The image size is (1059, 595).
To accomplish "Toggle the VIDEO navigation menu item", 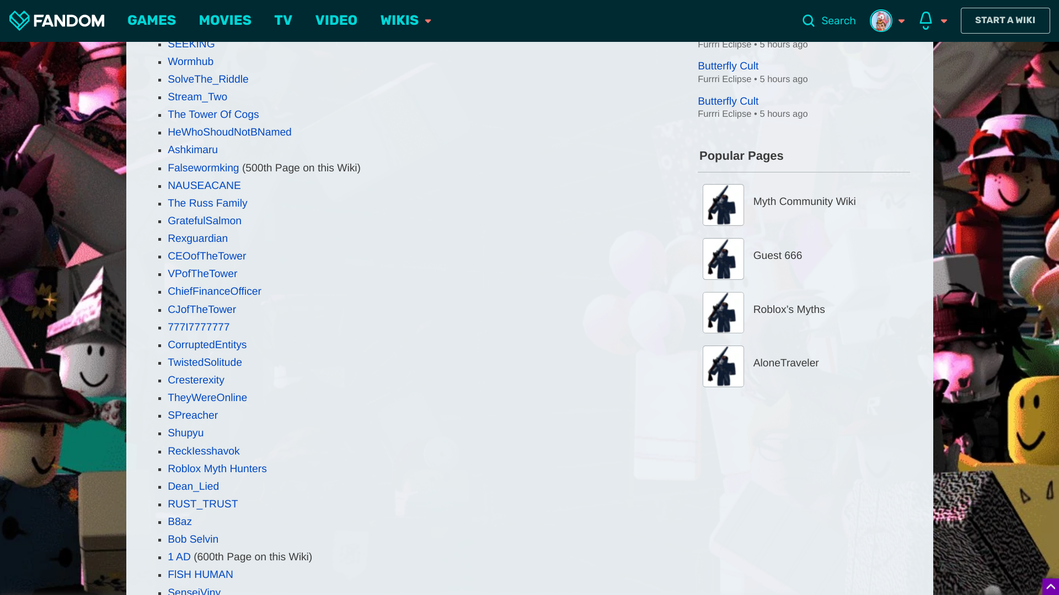I will click(x=336, y=20).
